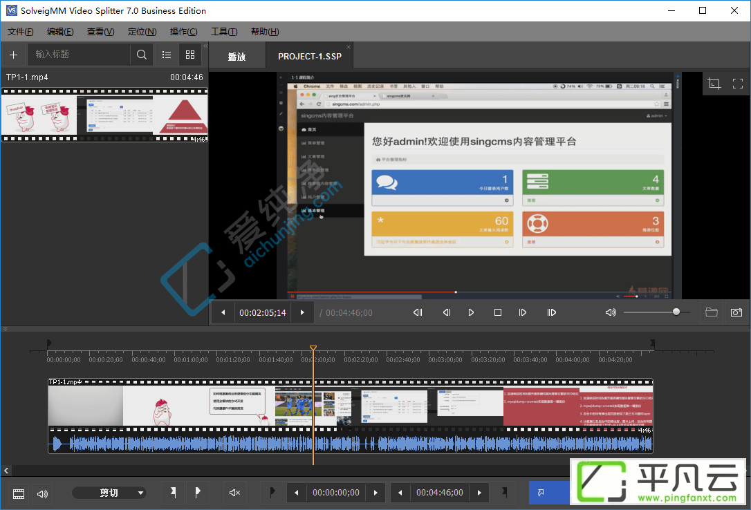Click the timeline playhead marker

pos(313,348)
